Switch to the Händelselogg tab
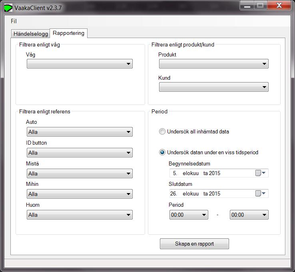 (31, 34)
